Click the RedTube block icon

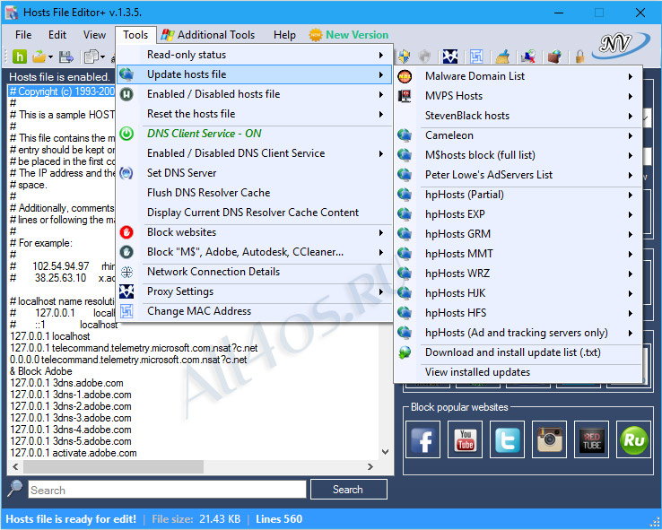click(x=591, y=439)
